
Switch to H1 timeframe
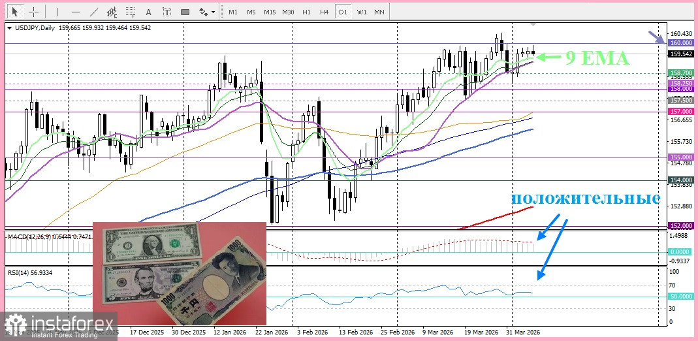tap(306, 12)
